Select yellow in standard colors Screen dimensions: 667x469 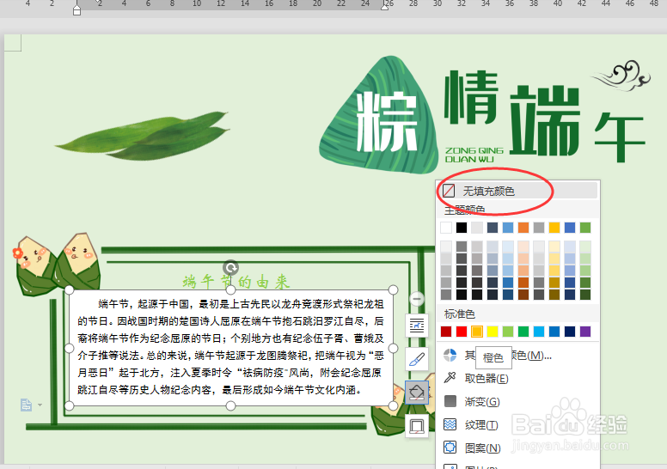pyautogui.click(x=493, y=332)
